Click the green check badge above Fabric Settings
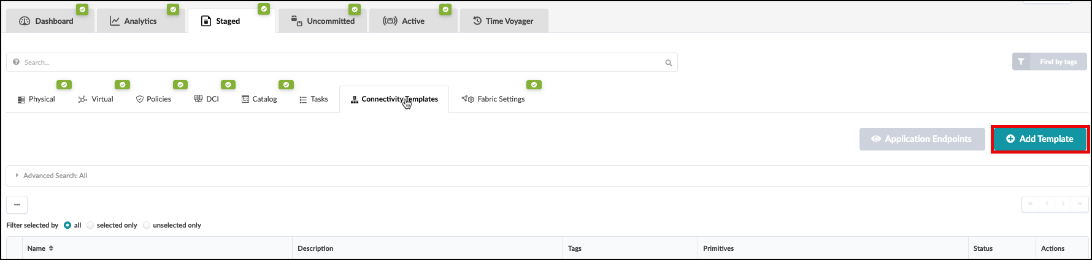 tap(534, 85)
